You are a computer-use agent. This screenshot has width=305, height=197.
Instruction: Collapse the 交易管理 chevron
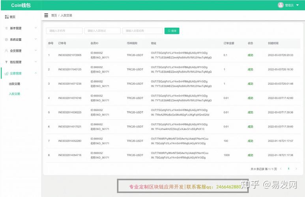pyautogui.click(x=36, y=73)
